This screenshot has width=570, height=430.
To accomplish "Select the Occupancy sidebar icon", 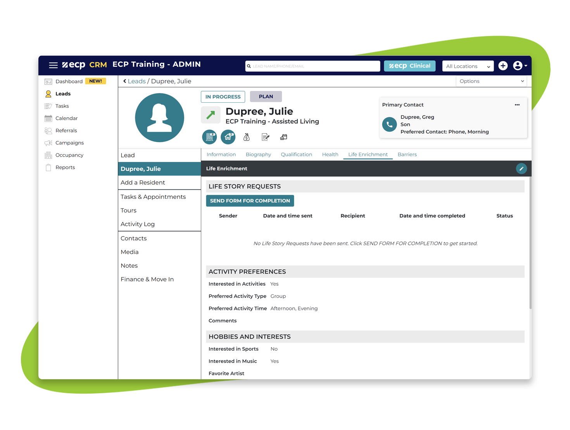I will 48,155.
